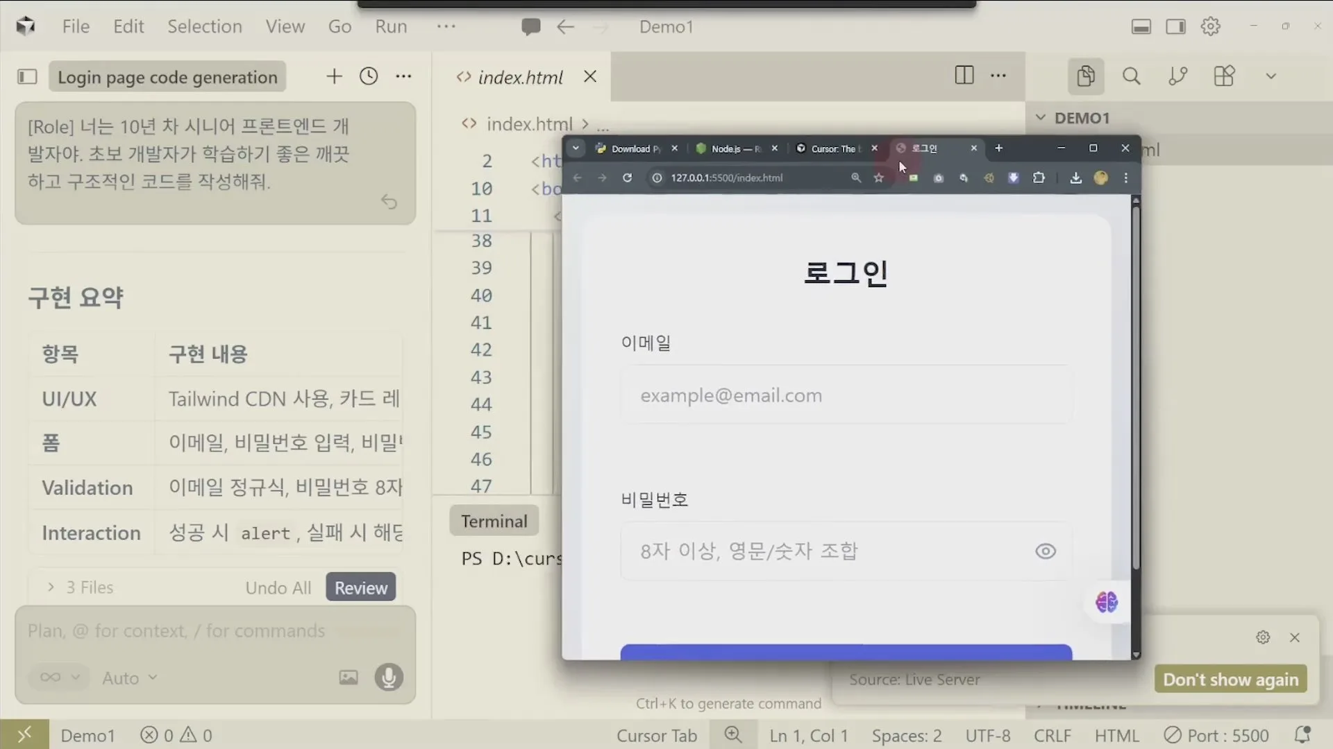Toggle the bottom panel layout icon
Image resolution: width=1333 pixels, height=749 pixels.
pyautogui.click(x=1141, y=27)
